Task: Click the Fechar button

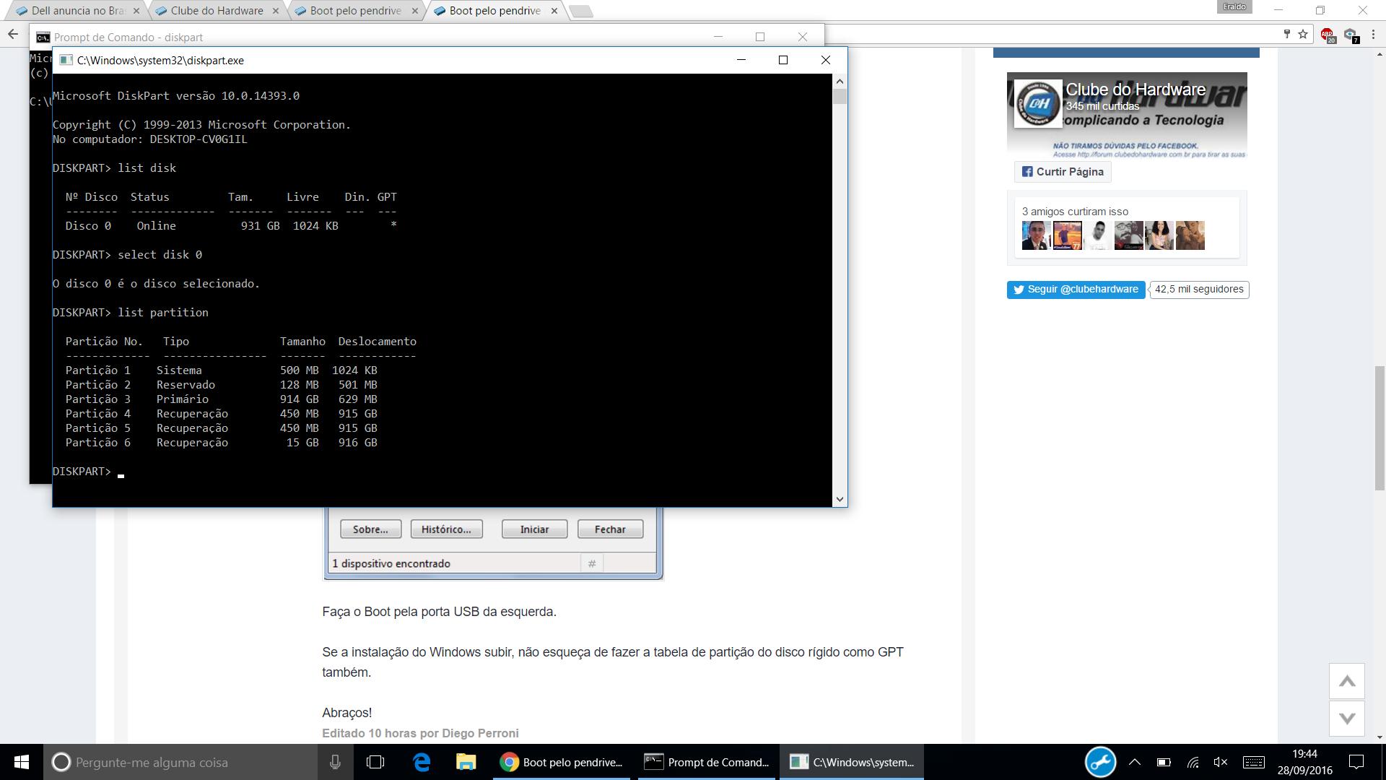Action: pyautogui.click(x=610, y=529)
